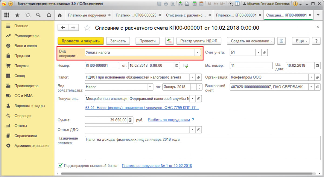Open notifications bell icon

tap(49, 15)
